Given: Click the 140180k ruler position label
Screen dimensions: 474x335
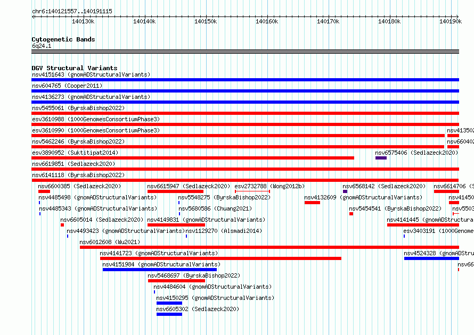Looking at the screenshot, I should pyautogui.click(x=389, y=21).
